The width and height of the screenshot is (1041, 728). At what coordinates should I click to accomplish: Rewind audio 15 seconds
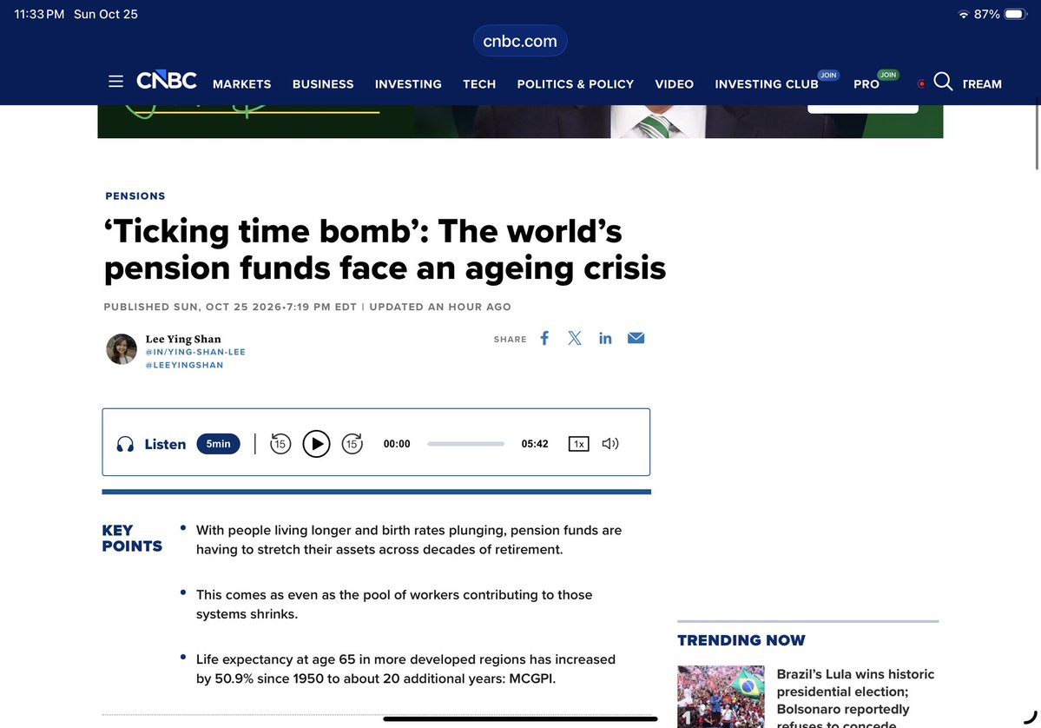(x=280, y=444)
